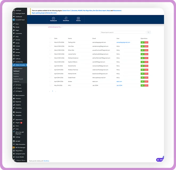Click green edit icon for Testing Infor row

click(142, 42)
